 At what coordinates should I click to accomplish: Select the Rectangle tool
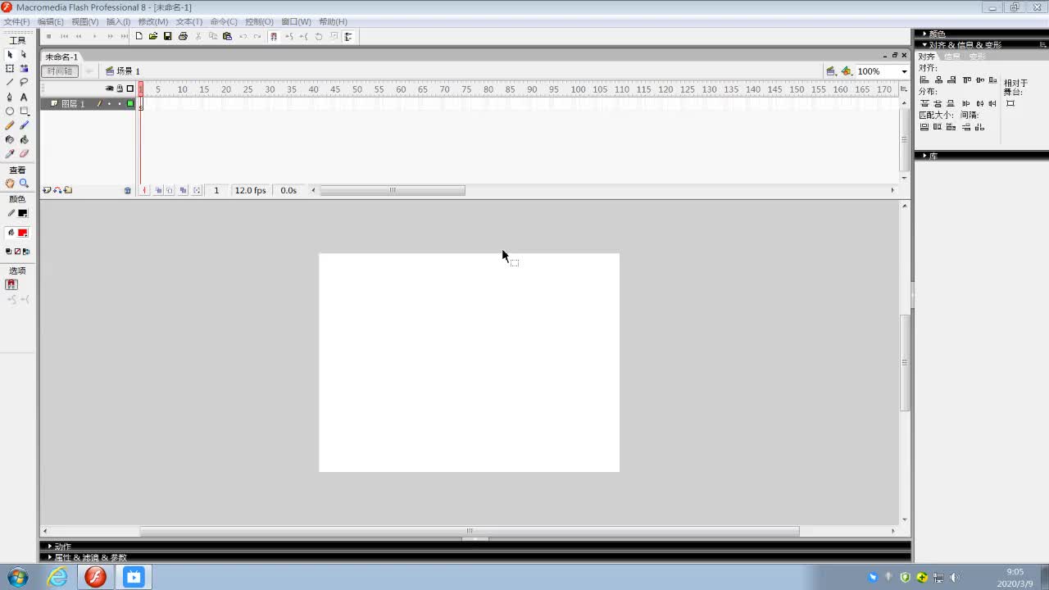(24, 111)
